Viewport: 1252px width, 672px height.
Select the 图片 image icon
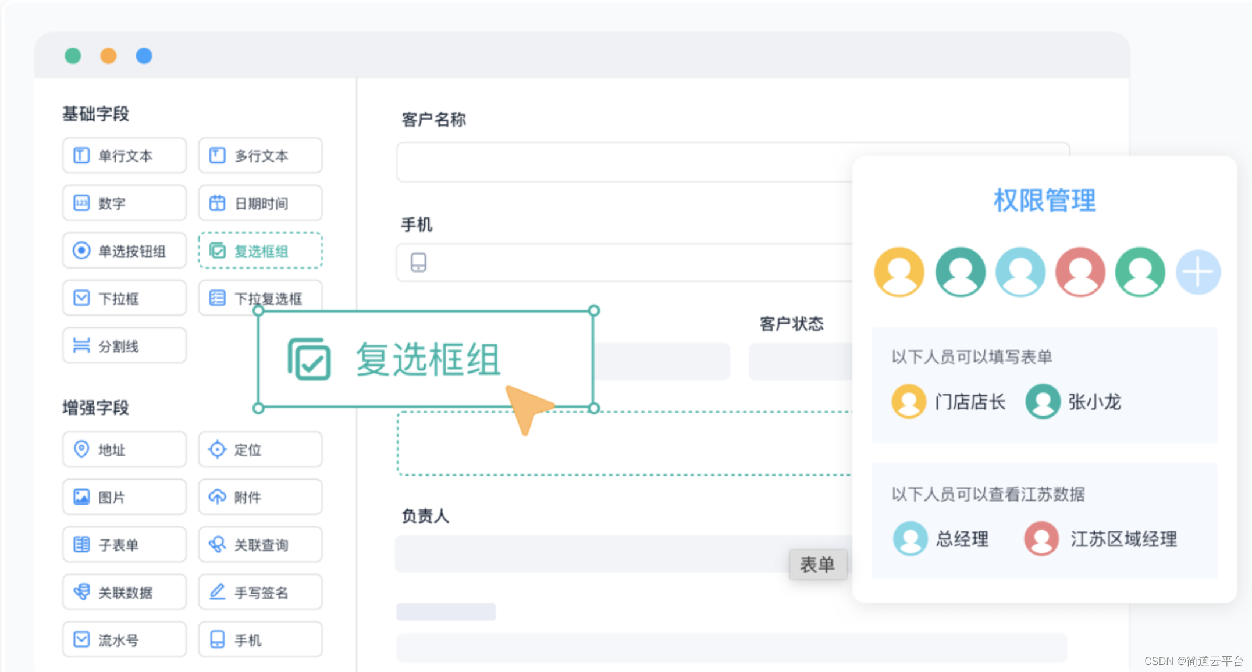81,497
